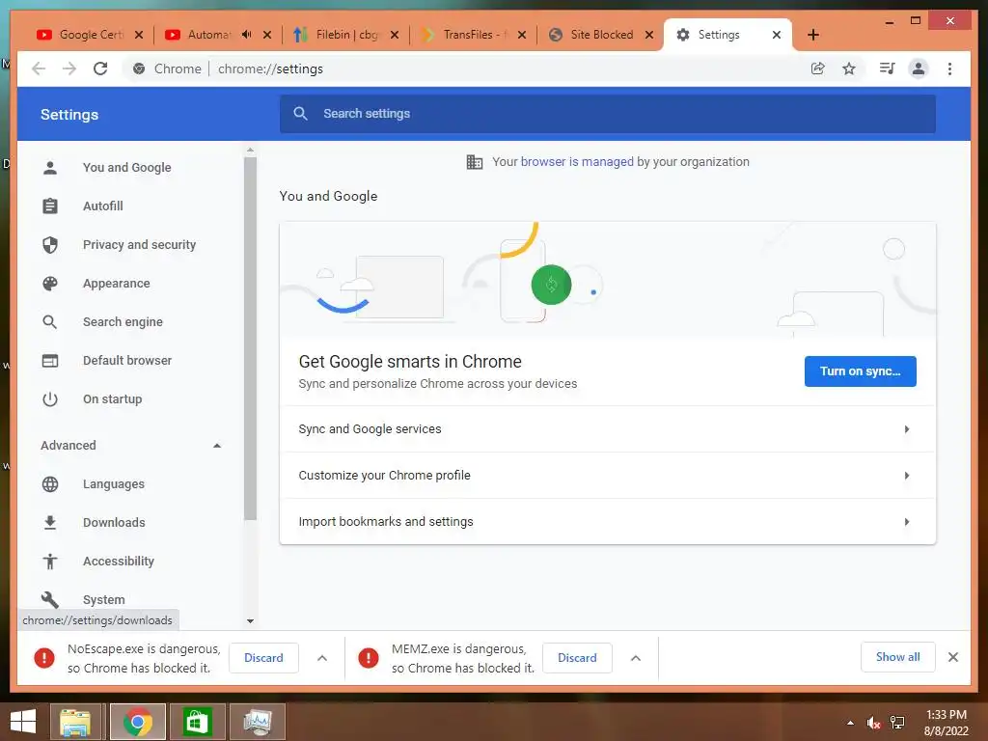
Task: Open Import bookmarks and settings row
Action: coord(608,522)
